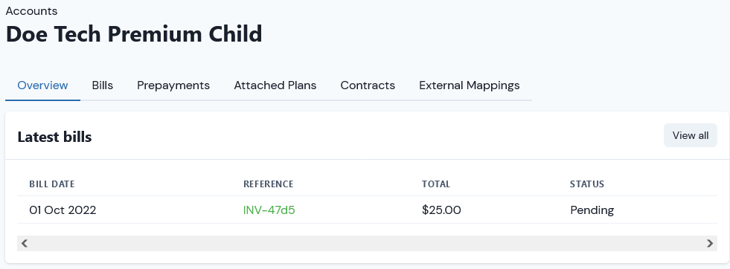Click the View all button
The width and height of the screenshot is (730, 269).
(691, 135)
